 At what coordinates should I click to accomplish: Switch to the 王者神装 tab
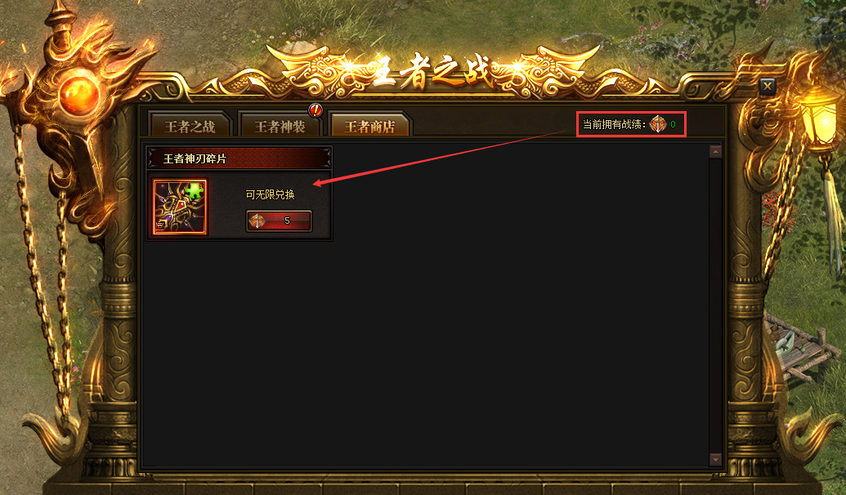(280, 126)
